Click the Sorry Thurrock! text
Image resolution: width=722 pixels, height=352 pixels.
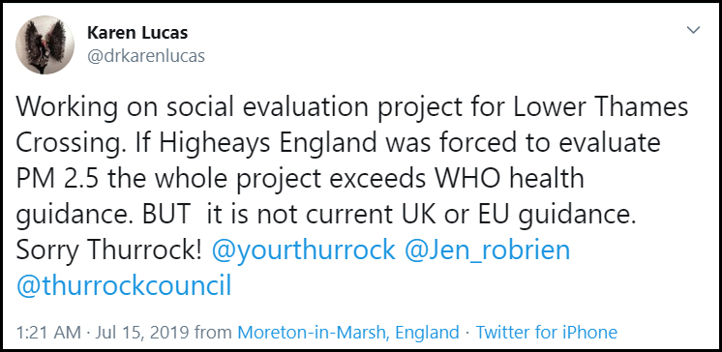(108, 251)
